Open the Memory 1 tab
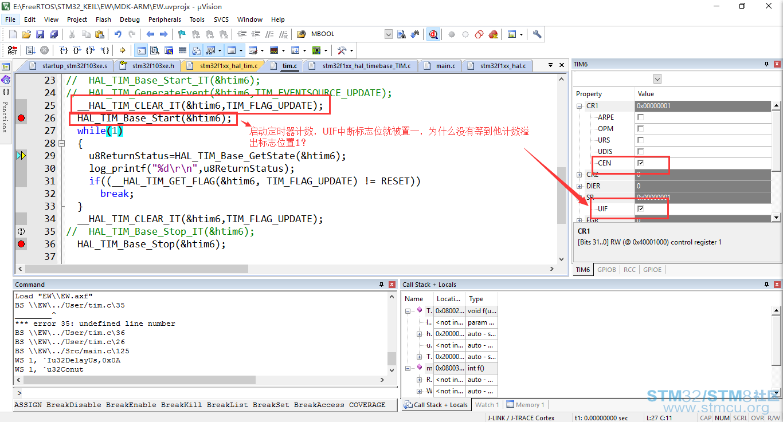This screenshot has height=422, width=783. click(525, 405)
